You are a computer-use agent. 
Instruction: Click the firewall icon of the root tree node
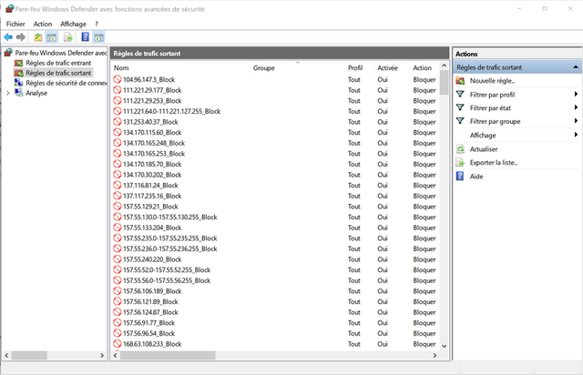click(x=8, y=53)
